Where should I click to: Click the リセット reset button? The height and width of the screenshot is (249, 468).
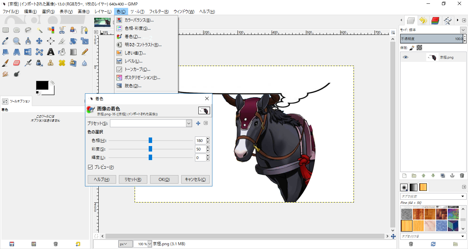click(133, 180)
